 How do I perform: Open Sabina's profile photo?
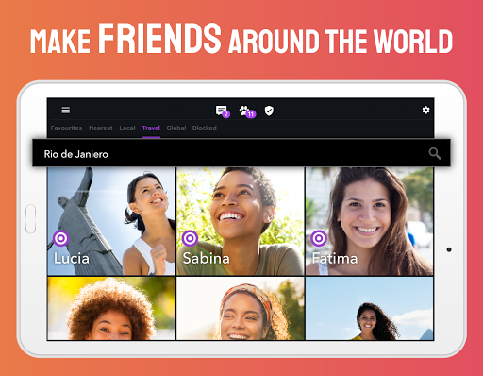(x=241, y=221)
